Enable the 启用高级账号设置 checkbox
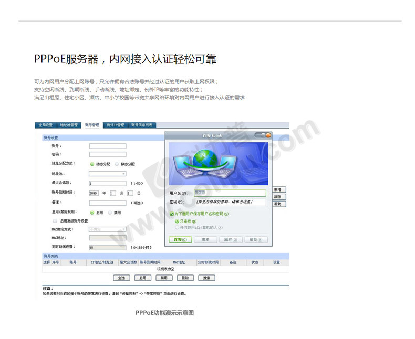 tap(55, 221)
